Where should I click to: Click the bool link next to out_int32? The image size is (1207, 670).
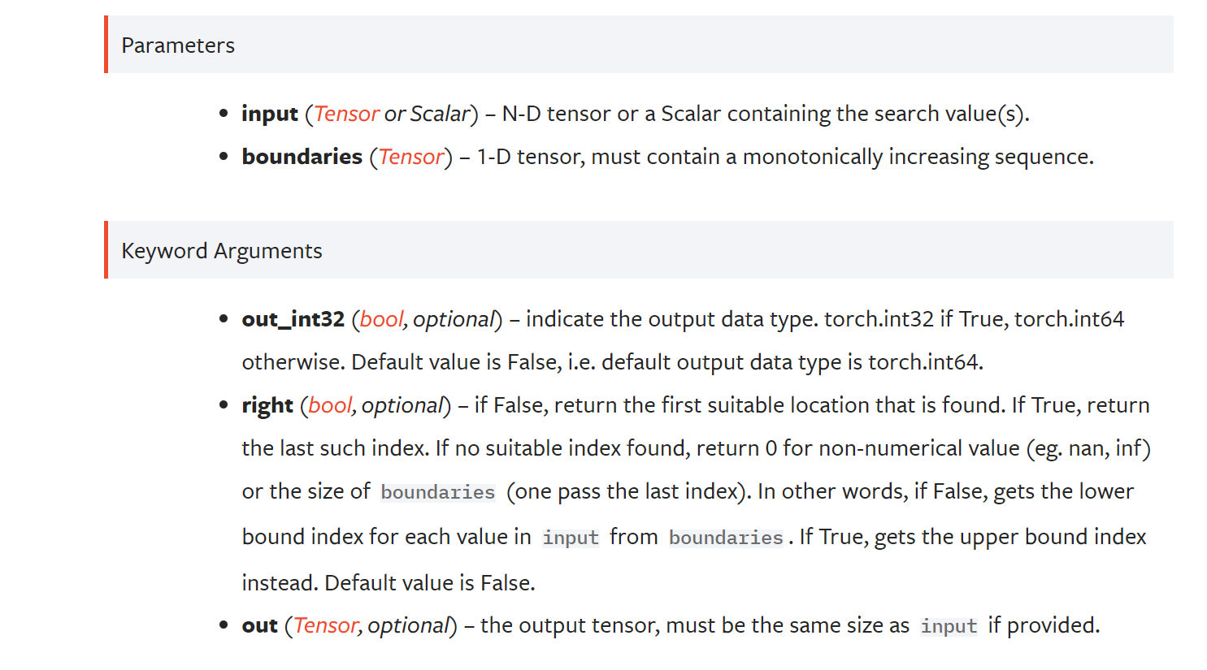381,319
